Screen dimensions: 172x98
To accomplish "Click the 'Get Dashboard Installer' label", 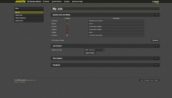I will 58,40.
